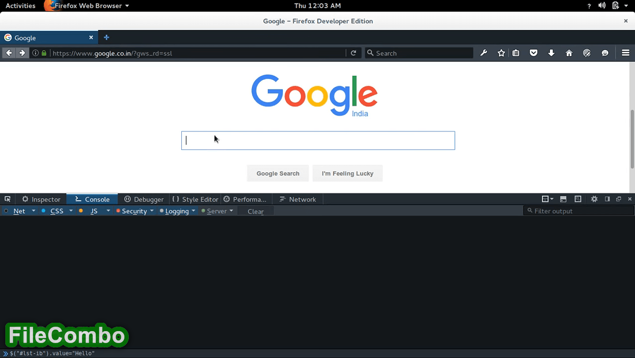Clear the console output
This screenshot has height=358, width=635.
[x=256, y=211]
